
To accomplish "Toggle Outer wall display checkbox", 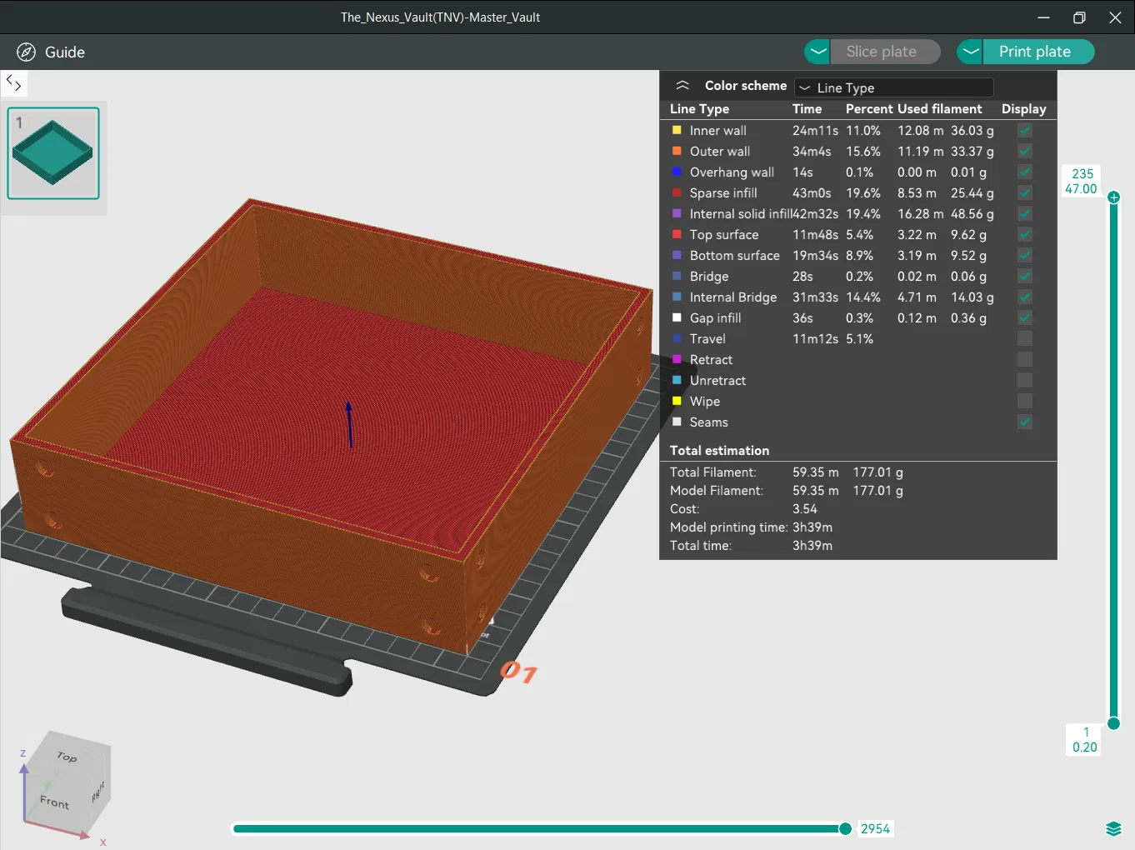I will [x=1025, y=151].
